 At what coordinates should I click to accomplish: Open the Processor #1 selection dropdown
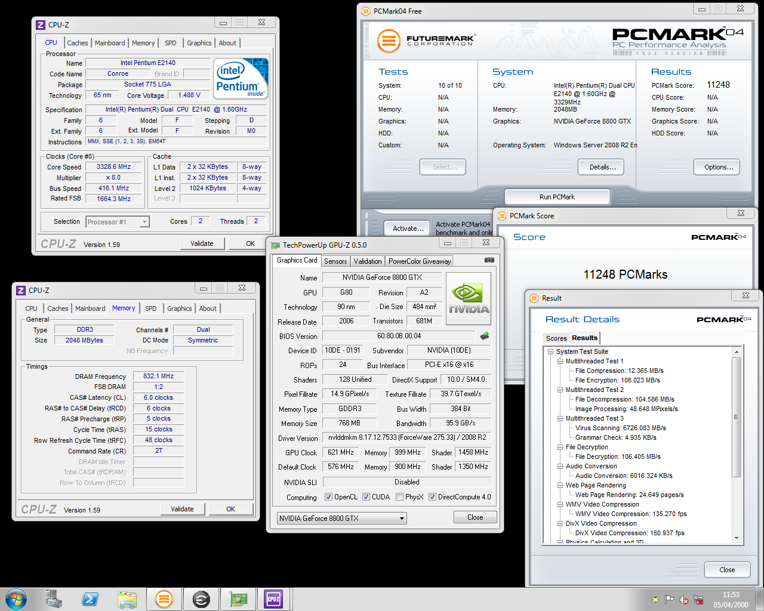(x=144, y=222)
